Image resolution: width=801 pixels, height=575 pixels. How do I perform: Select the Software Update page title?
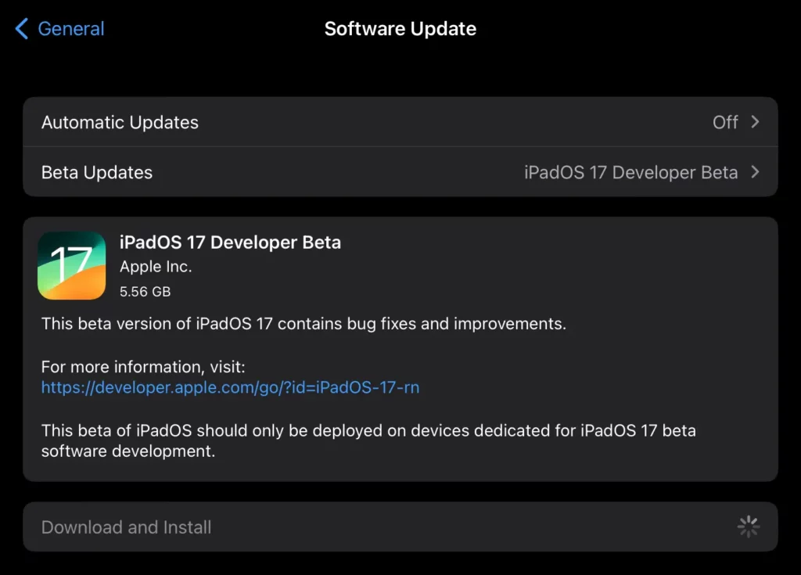pos(400,29)
